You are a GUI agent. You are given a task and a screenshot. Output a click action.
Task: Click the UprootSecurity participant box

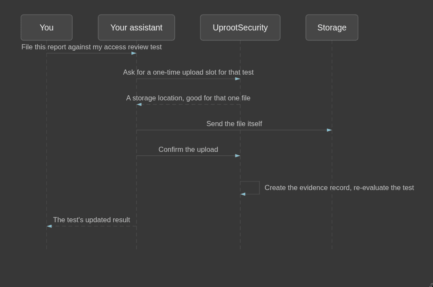240,27
